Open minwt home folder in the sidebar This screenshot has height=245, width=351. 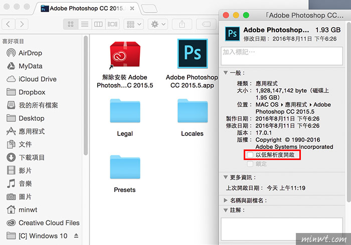(x=22, y=209)
